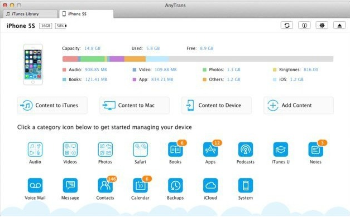Click the iPhone 5S device name heading

[21, 26]
